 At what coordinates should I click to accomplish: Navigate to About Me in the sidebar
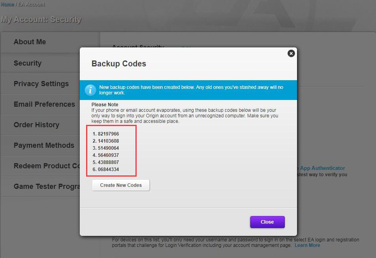[x=30, y=42]
